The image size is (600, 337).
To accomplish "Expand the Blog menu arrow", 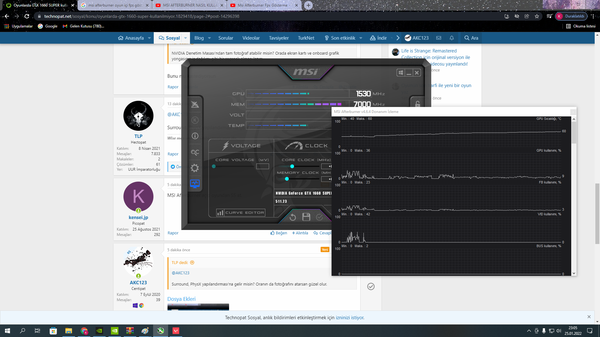I will (209, 38).
